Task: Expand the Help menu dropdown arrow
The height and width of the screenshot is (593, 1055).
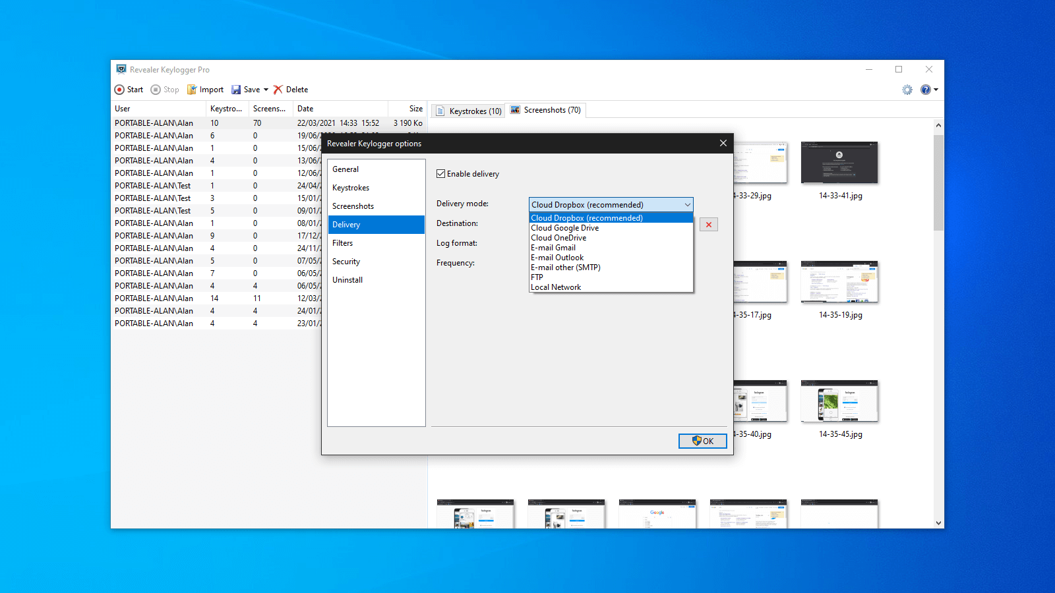Action: pyautogui.click(x=936, y=90)
